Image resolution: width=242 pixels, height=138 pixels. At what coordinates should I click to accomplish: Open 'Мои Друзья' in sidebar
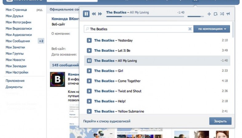click(x=14, y=16)
